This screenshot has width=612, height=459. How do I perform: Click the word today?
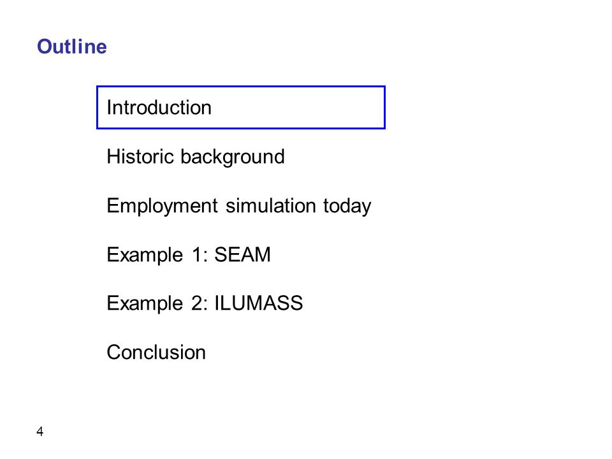click(347, 206)
